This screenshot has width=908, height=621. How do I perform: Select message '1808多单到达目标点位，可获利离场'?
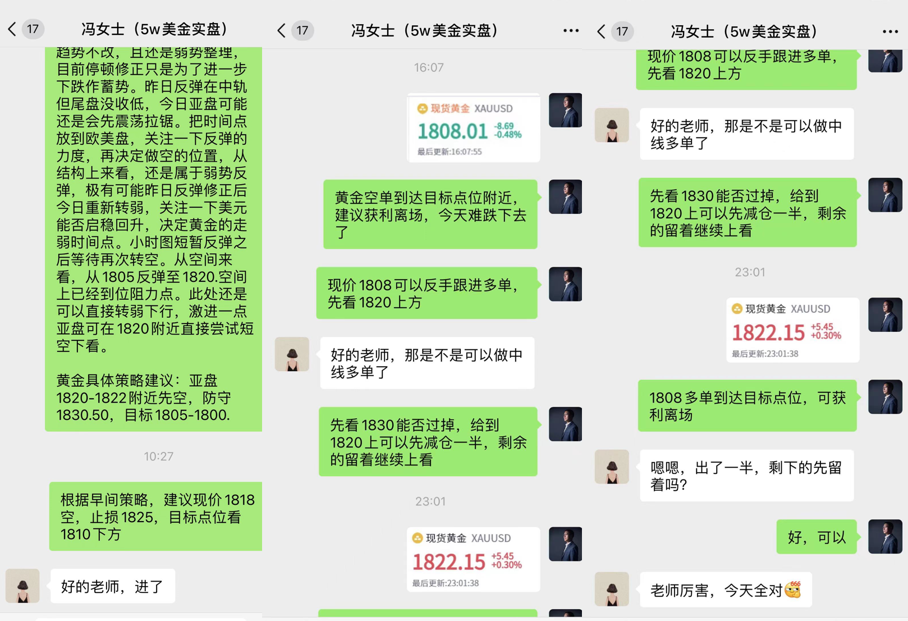(748, 406)
